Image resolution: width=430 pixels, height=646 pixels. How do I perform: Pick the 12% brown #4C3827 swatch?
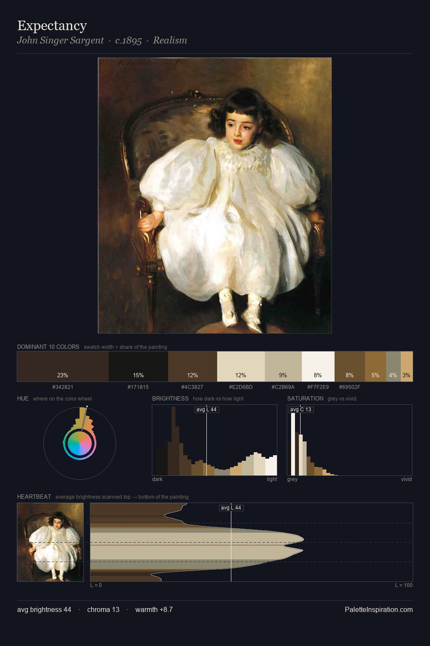[193, 366]
